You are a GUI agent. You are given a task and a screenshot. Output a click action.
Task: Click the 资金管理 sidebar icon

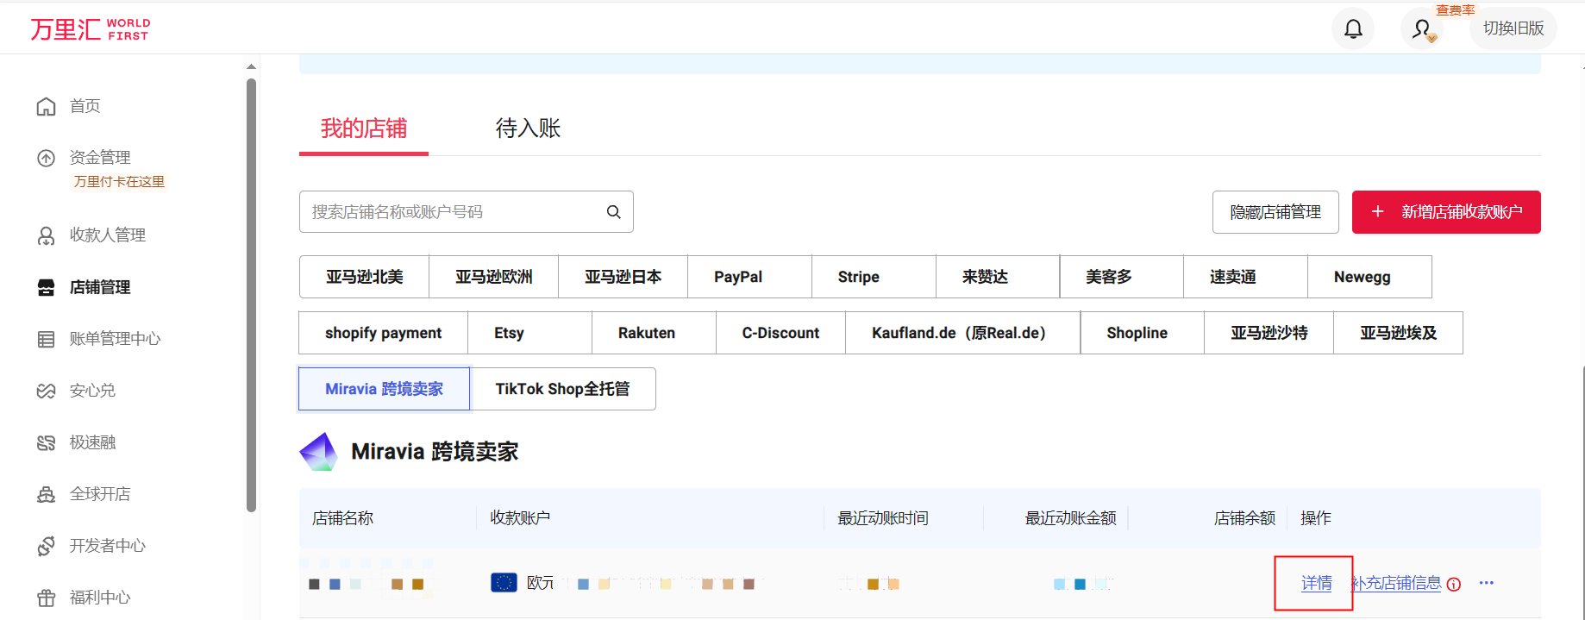pyautogui.click(x=46, y=158)
